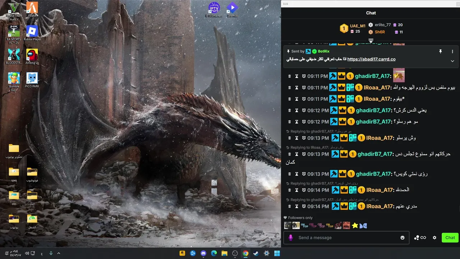This screenshot has height=259, width=460.
Task: Select the obs folder on the desktop
Action: (14, 197)
